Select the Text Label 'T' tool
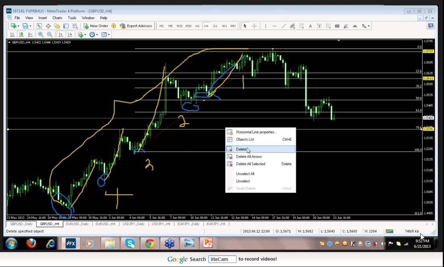Viewport: 444px width, 267px height. click(x=319, y=26)
